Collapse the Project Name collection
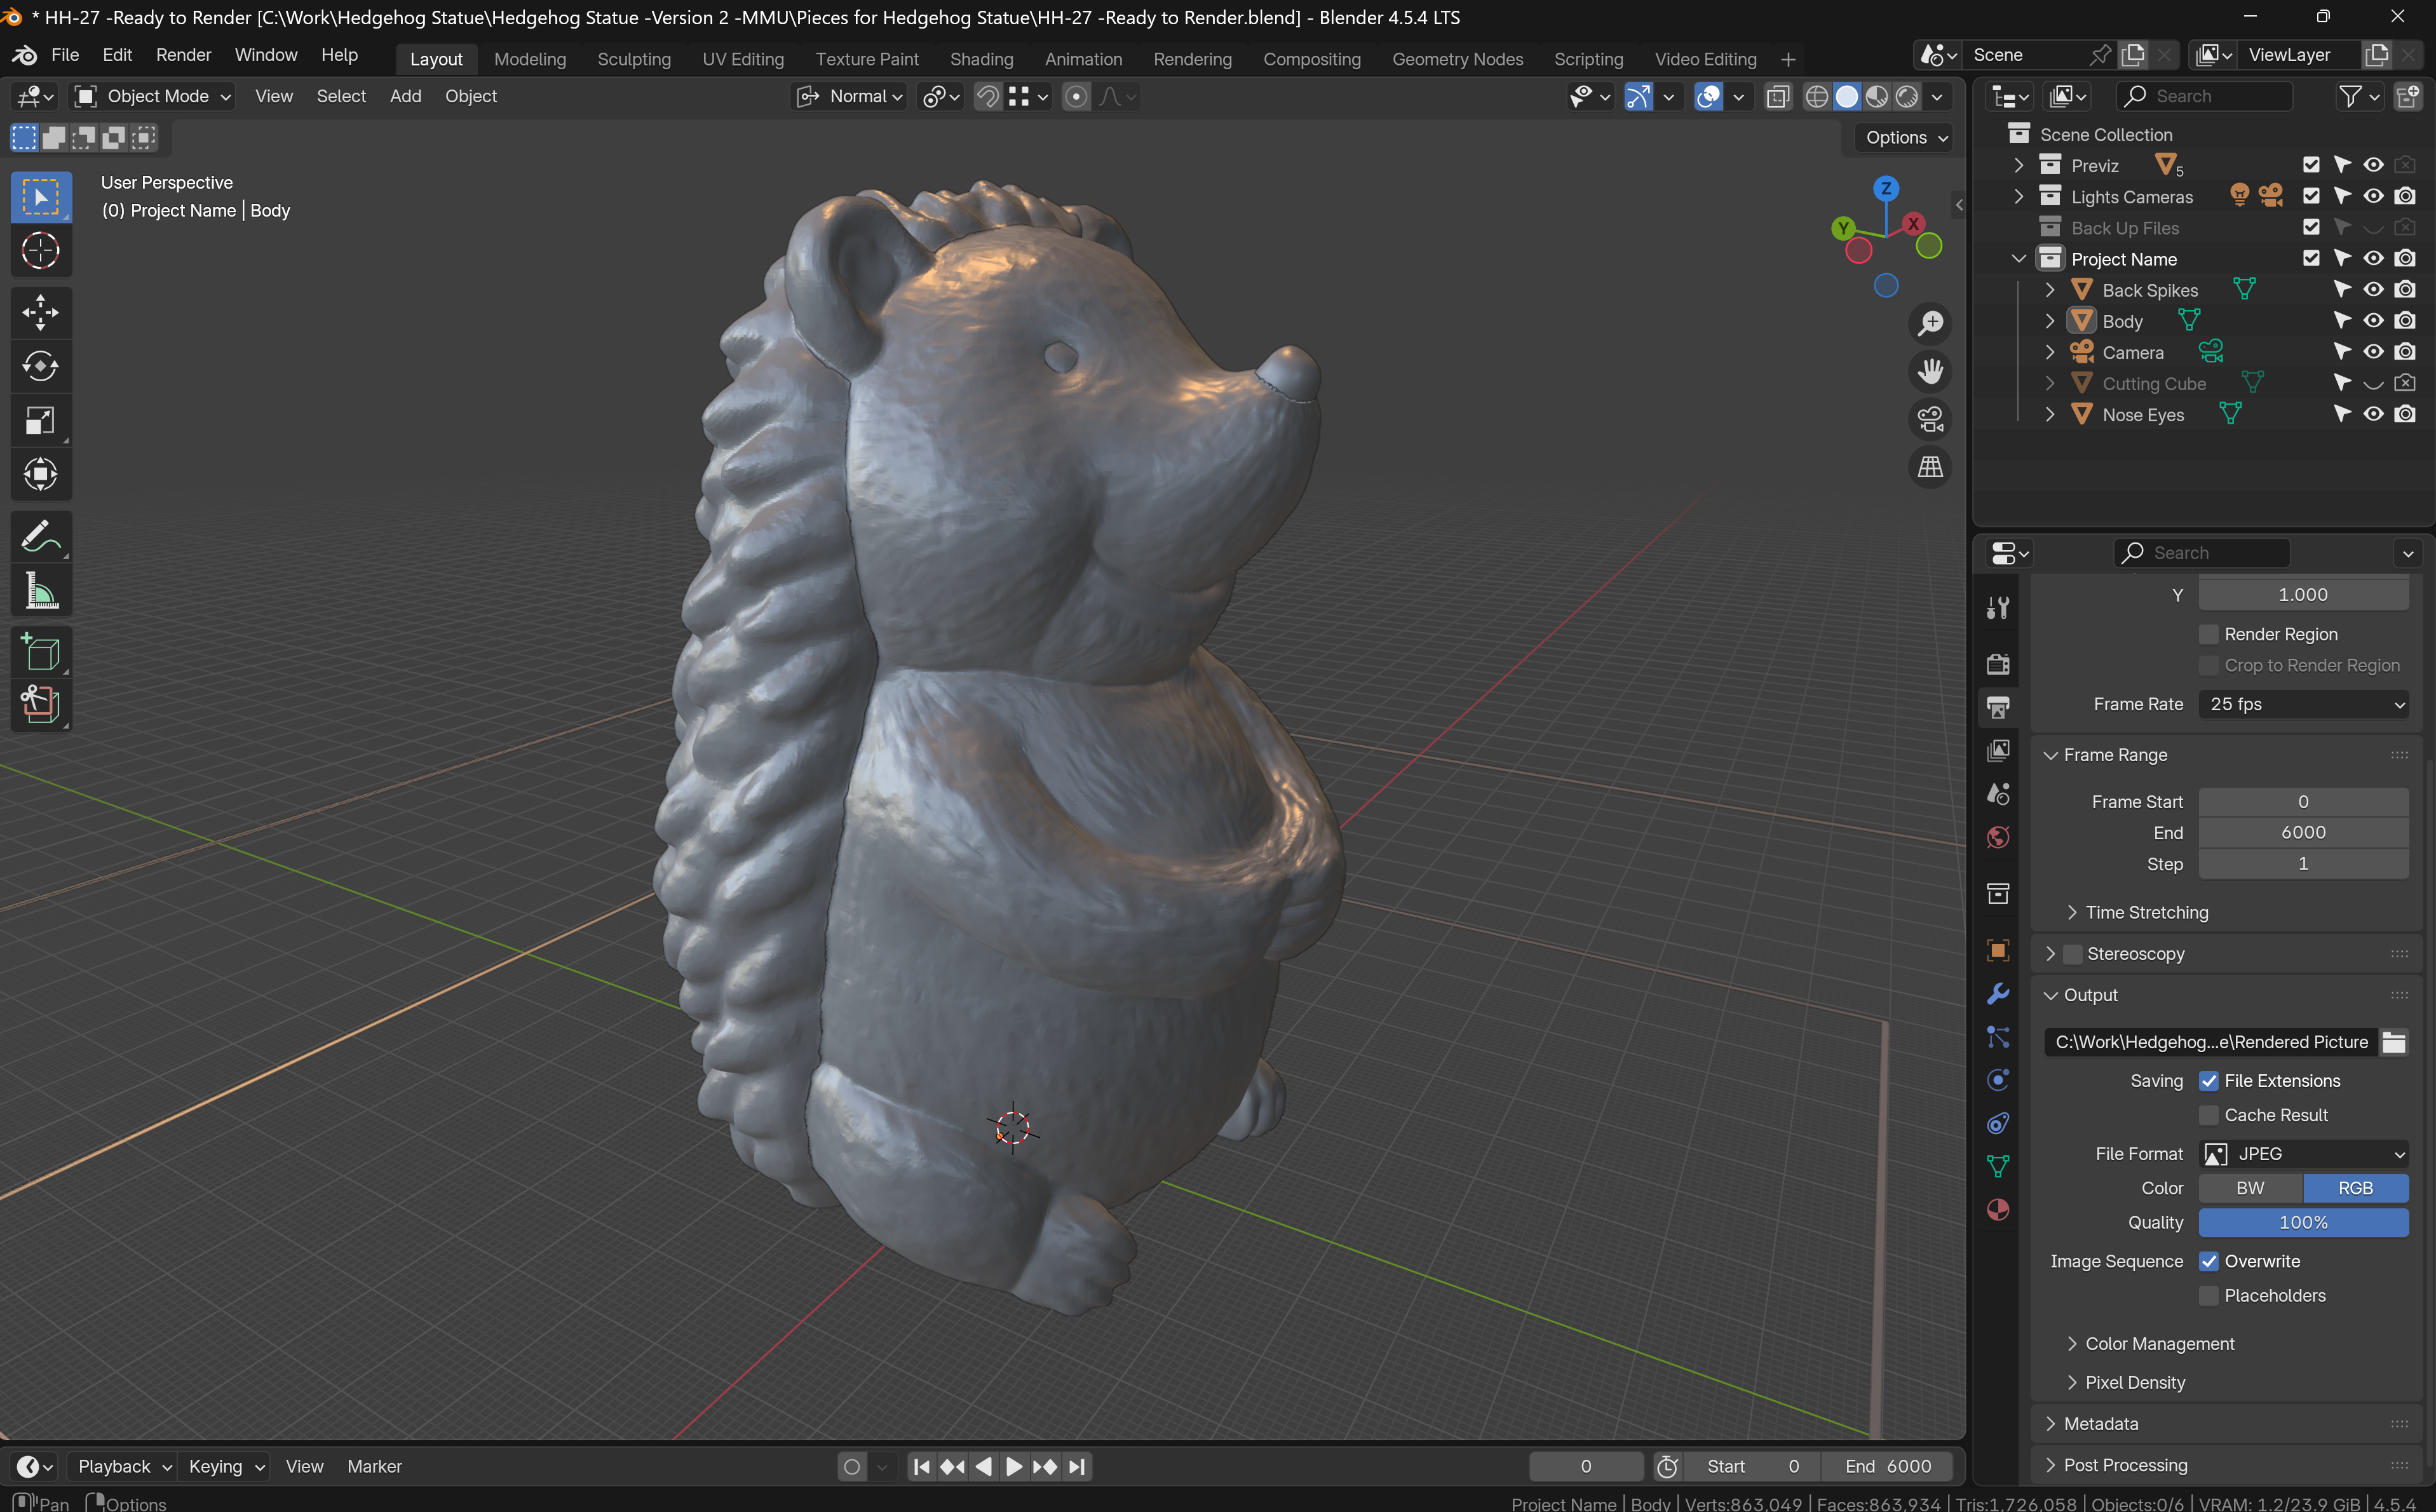This screenshot has height=1512, width=2436. point(2019,259)
